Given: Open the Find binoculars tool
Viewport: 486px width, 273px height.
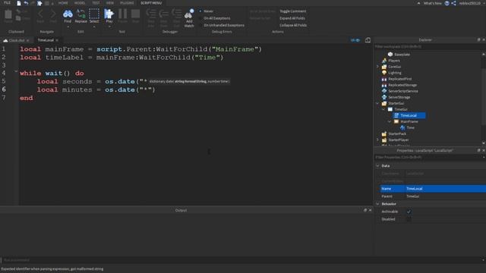Looking at the screenshot, I should coord(68,14).
